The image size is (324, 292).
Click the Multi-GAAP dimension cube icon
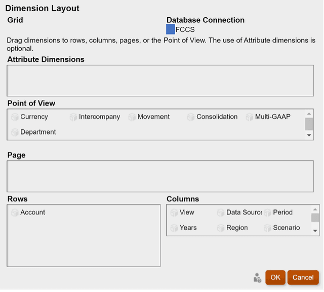point(250,117)
